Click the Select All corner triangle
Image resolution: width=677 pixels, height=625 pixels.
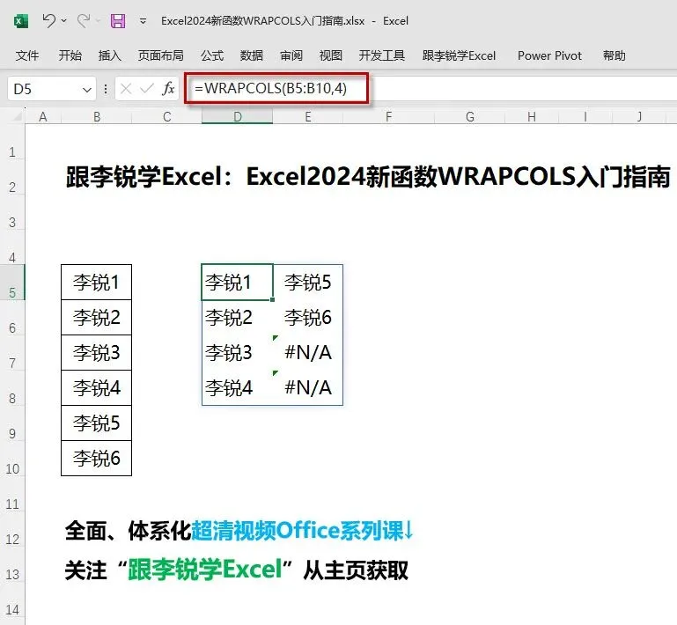tap(18, 116)
